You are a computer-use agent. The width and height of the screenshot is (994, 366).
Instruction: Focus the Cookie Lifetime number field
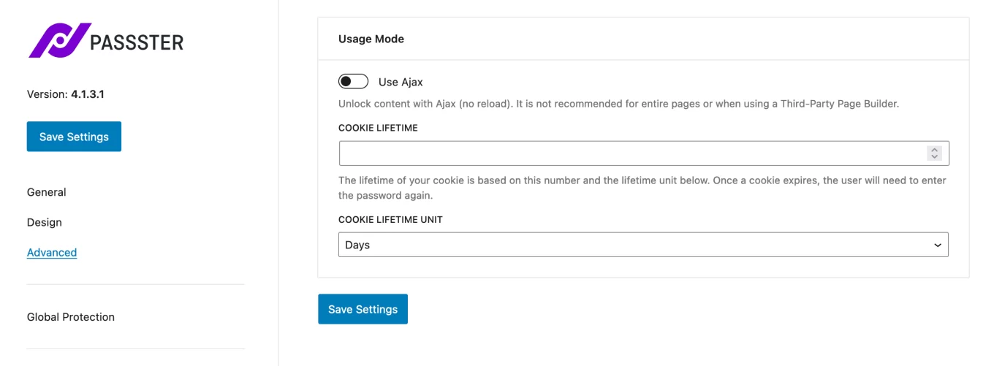[629, 153]
